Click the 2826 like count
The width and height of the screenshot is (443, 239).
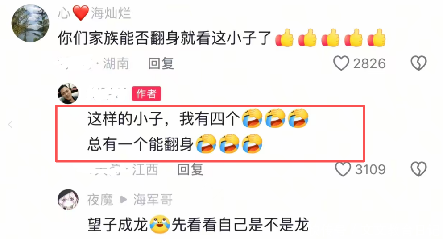tap(369, 63)
